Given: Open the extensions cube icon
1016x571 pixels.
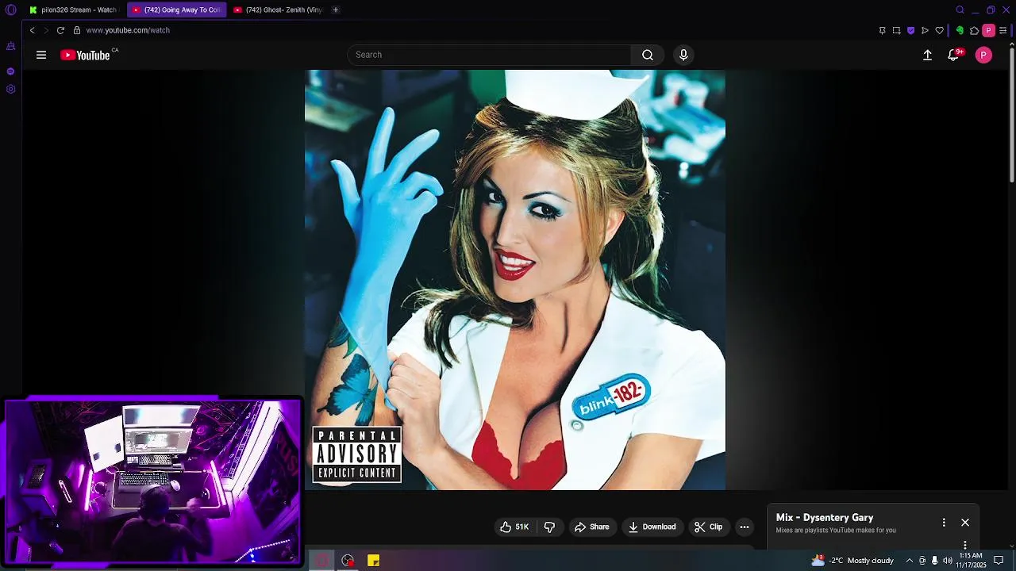Looking at the screenshot, I should tap(974, 30).
